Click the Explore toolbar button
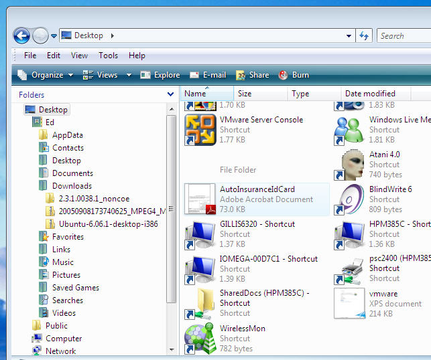 (x=160, y=75)
